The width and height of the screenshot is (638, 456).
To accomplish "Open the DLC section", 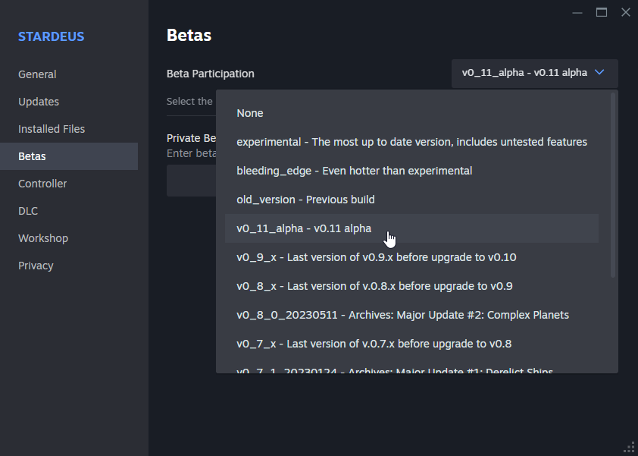I will 28,211.
